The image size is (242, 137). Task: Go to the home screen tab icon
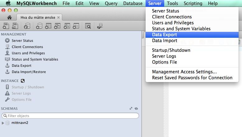(9, 17)
